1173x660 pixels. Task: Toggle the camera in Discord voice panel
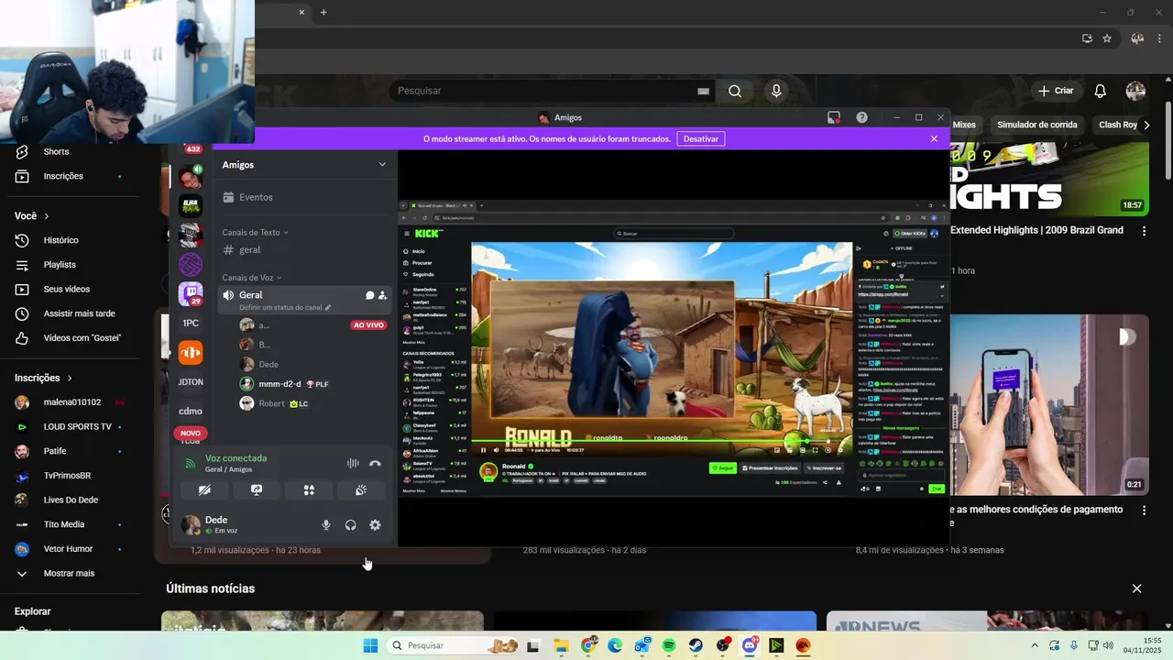[x=204, y=490]
